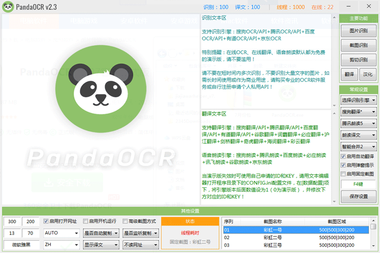Click the 截图名称 column header
Screen dimensions: 380x253
click(x=273, y=221)
